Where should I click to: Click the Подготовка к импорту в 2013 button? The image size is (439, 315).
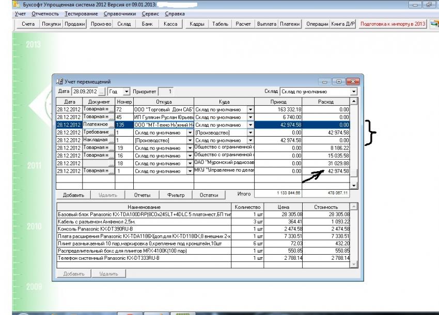point(393,24)
